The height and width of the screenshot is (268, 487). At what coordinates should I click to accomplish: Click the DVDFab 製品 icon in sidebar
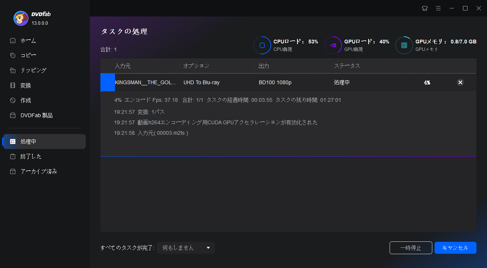tap(13, 115)
